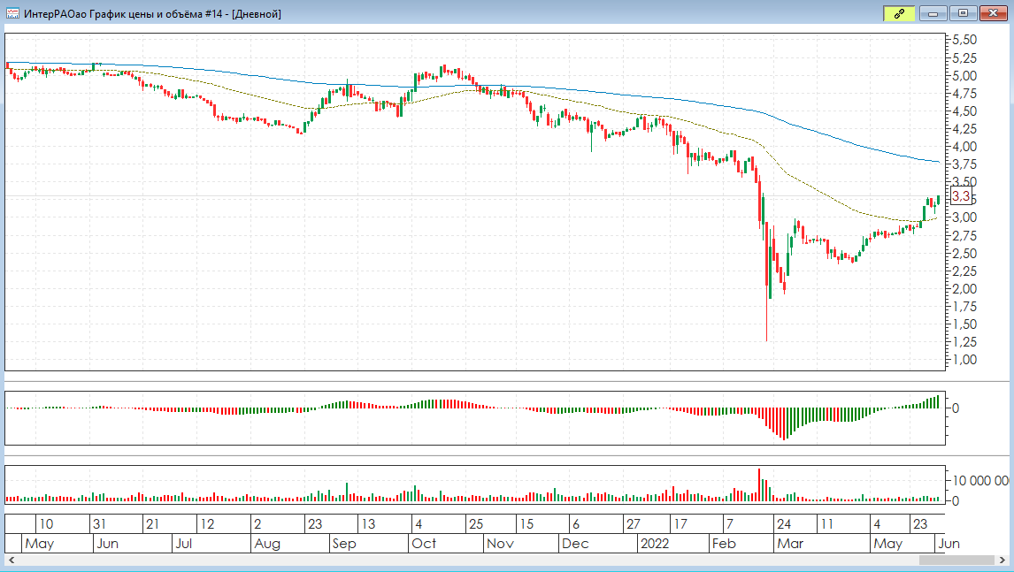Click the 0 label on indicator histogram axis
1014x572 pixels.
click(956, 408)
